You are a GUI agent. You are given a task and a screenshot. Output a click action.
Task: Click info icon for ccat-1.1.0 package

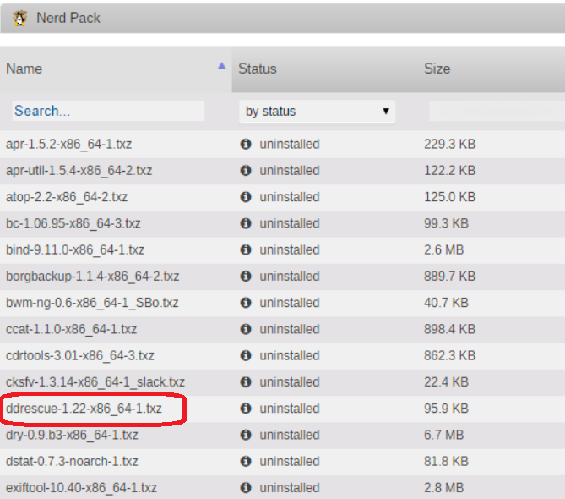point(246,329)
